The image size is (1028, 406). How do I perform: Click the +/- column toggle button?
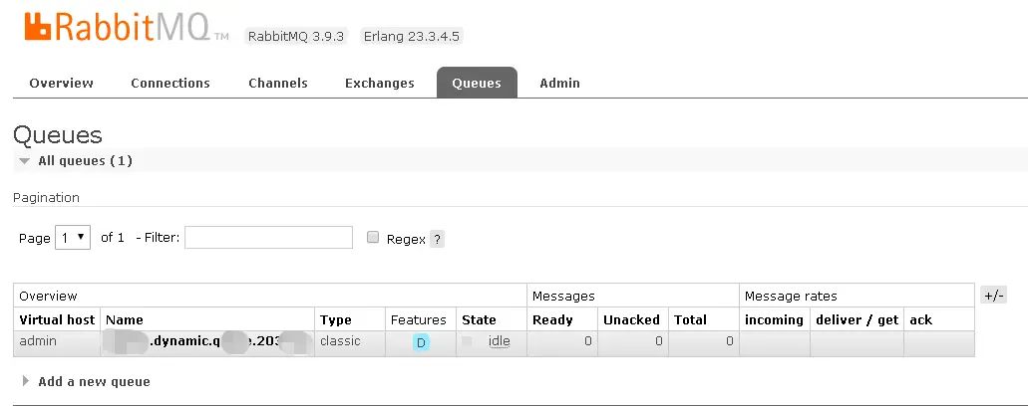tap(994, 296)
